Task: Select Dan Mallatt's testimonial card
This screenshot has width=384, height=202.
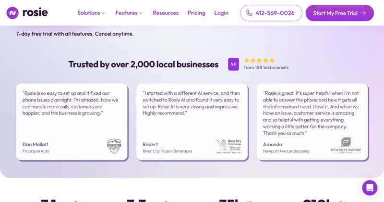Action: pos(72,122)
